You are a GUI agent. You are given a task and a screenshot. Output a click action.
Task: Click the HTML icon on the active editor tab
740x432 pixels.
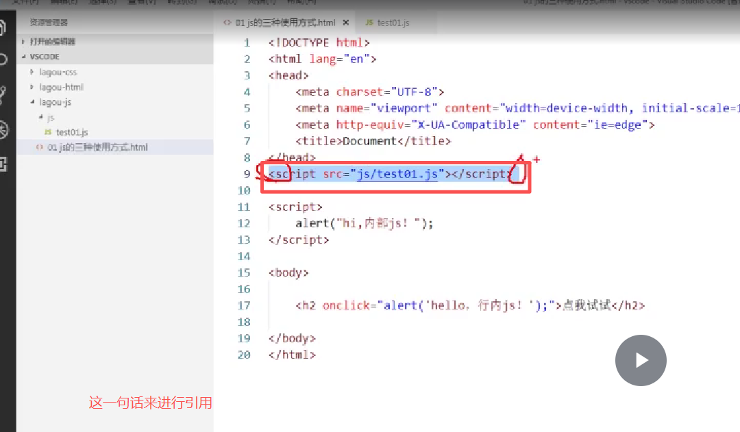tap(227, 22)
